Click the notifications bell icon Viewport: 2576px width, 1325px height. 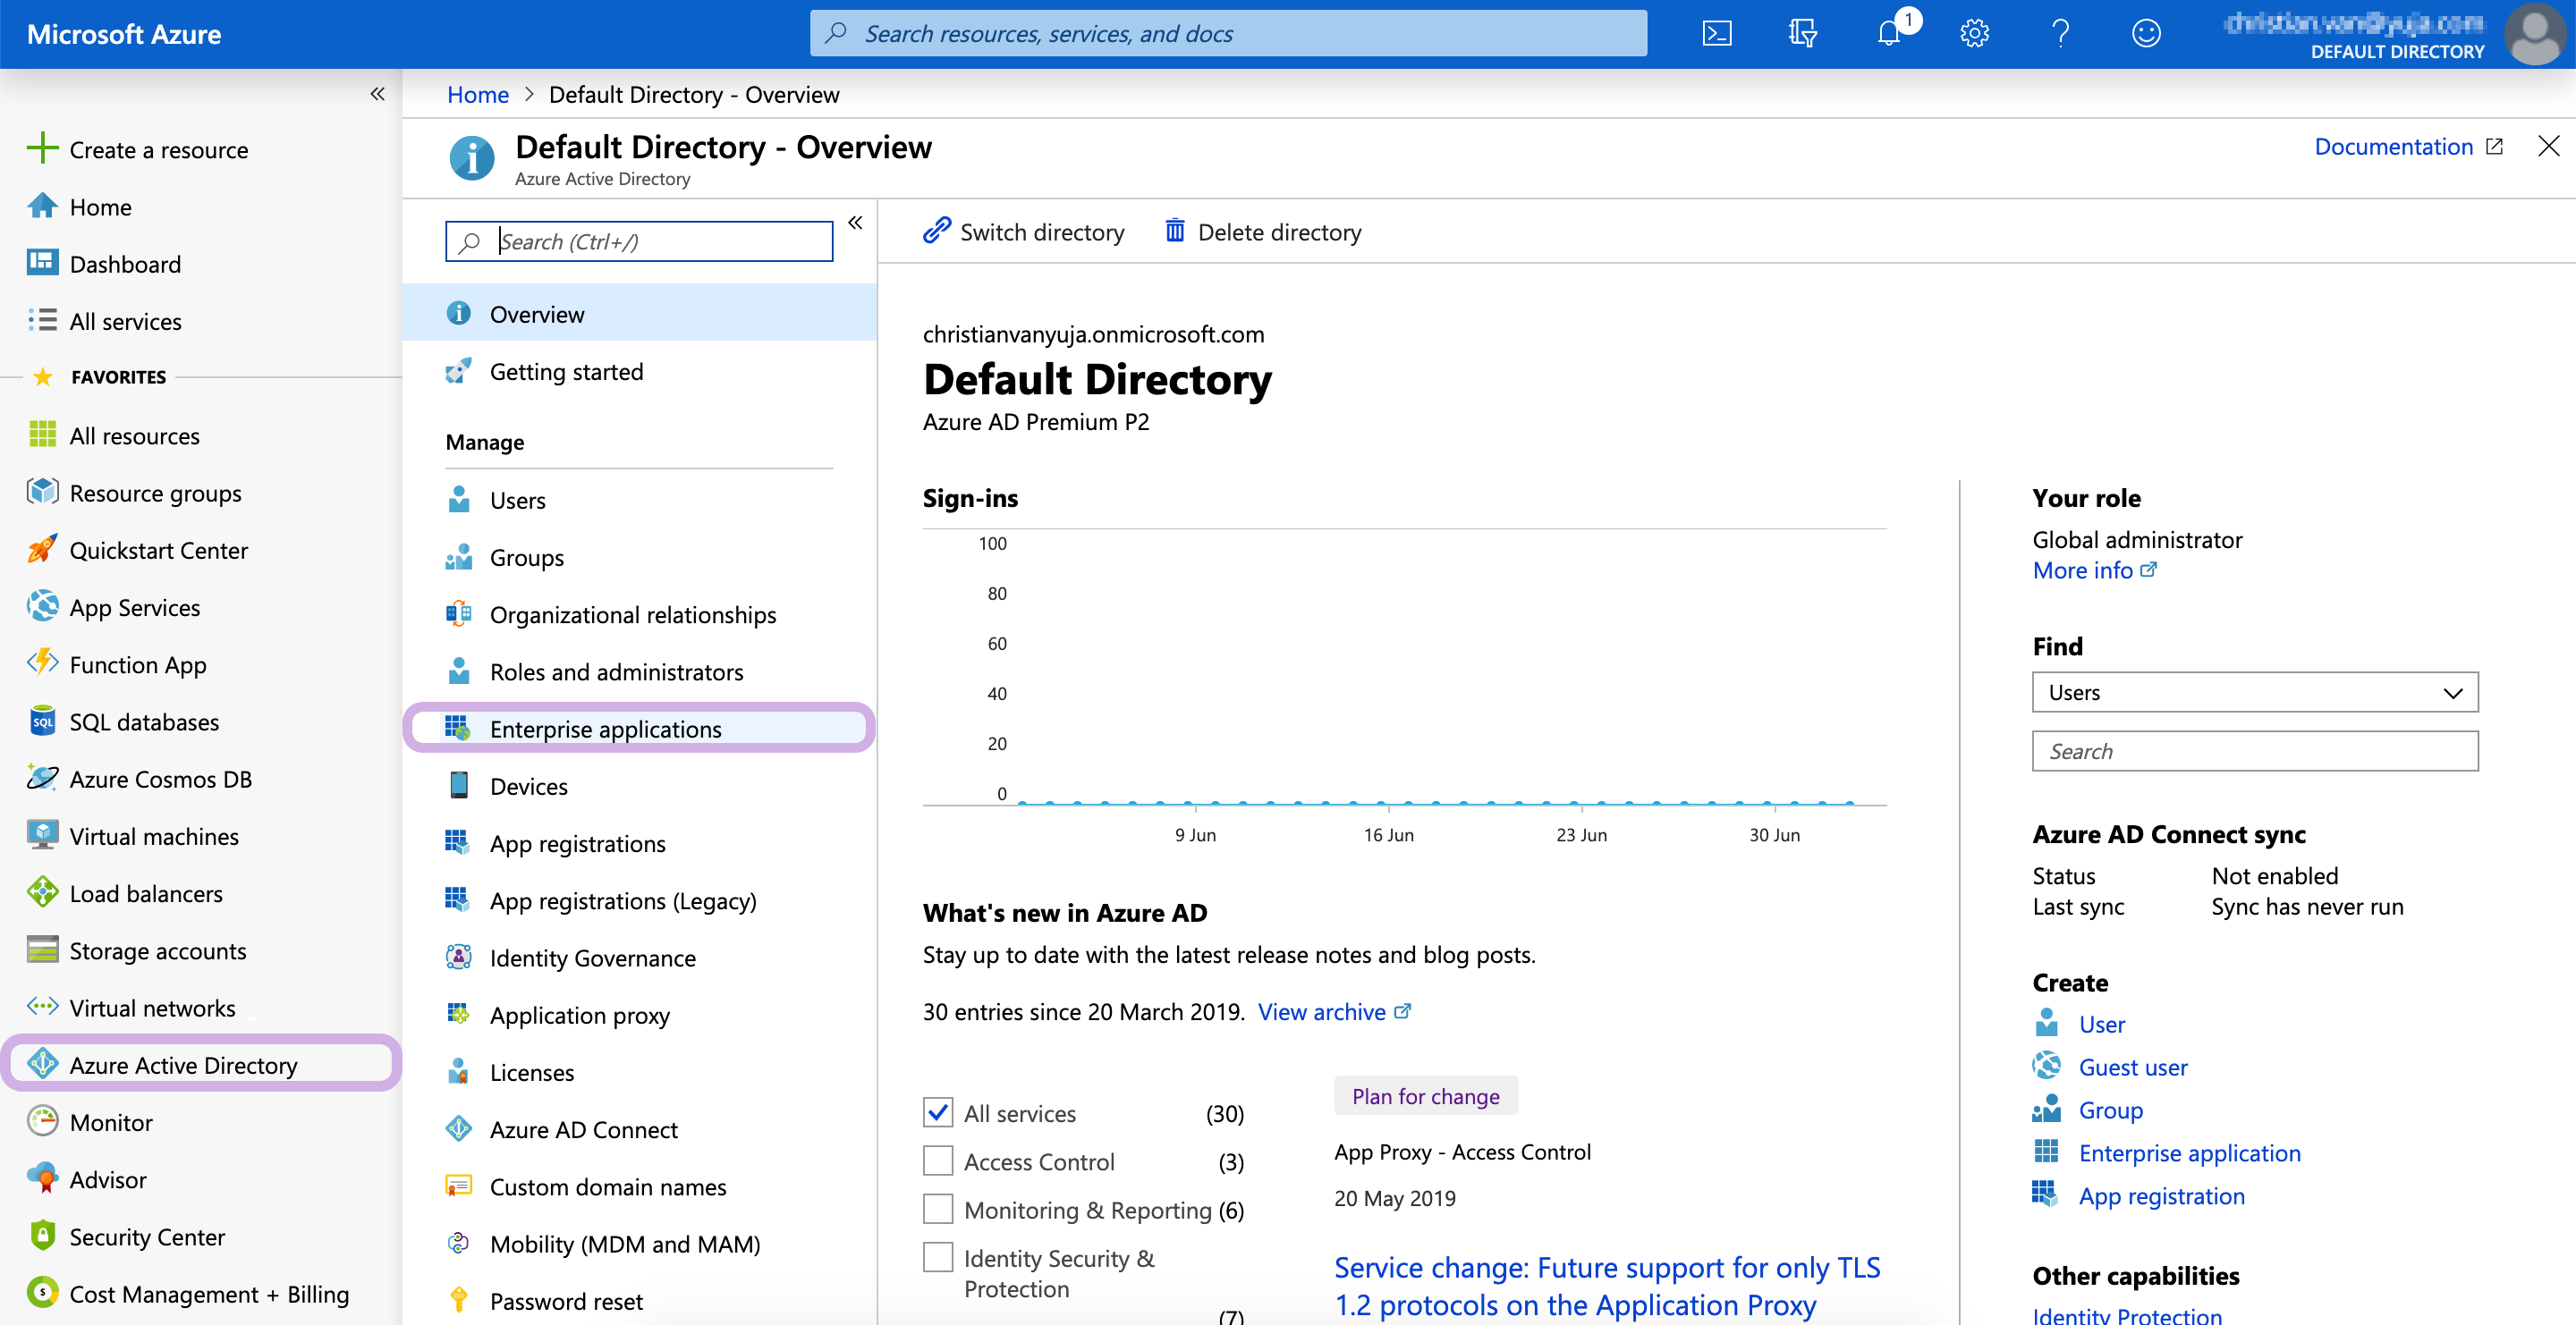click(x=1888, y=34)
